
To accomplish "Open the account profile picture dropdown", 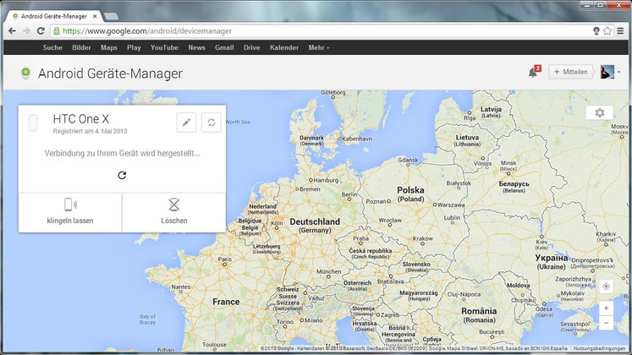I will click(610, 72).
